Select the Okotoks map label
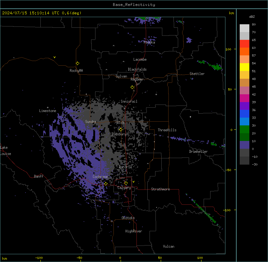The image size is (268, 262). (x=128, y=218)
